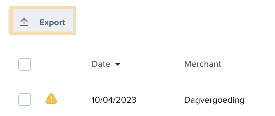Click the exclamation mark inside the warning badge
275x116 pixels.
pos(51,99)
